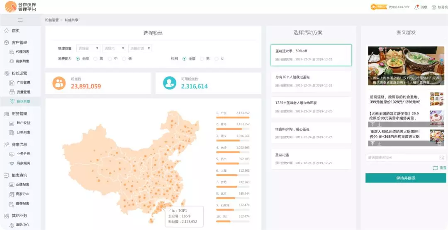Select 低 consumption level radio
Viewport: 448px width, 230px height.
(x=124, y=59)
